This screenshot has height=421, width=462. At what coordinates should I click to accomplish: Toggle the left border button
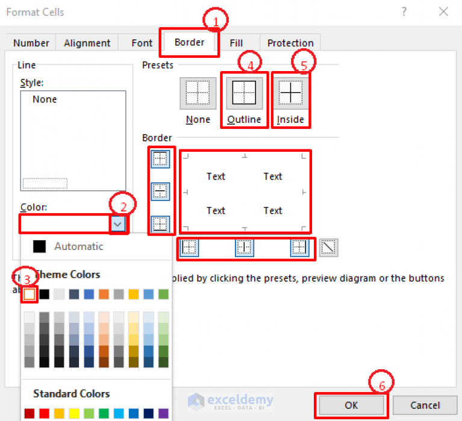tap(189, 247)
